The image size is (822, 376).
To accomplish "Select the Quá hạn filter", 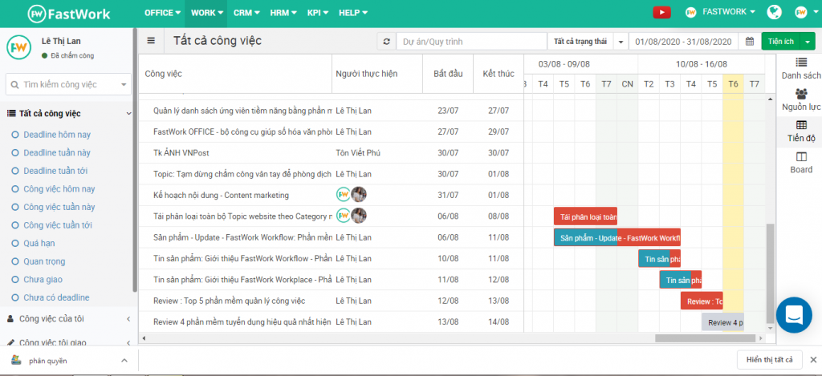I will (x=39, y=243).
